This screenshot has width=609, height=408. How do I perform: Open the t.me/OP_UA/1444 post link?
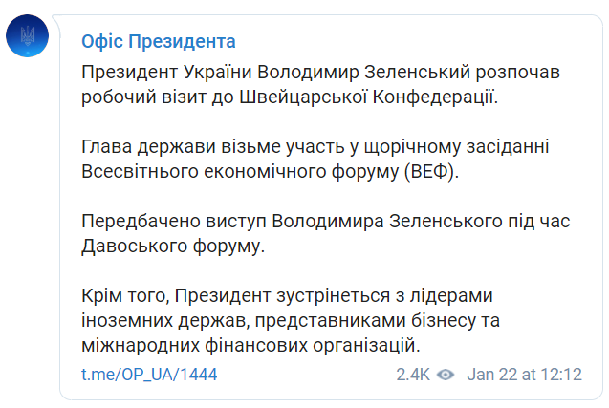[148, 375]
